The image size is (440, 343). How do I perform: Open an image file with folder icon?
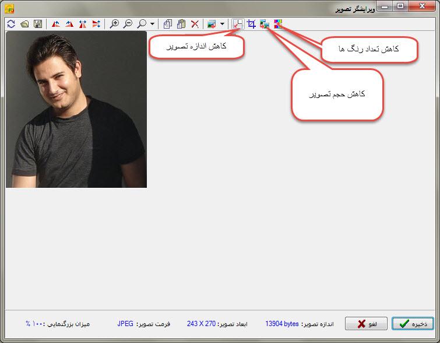coord(24,24)
